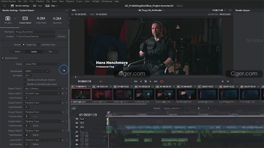Click the render presets horizontal scrollbar
264x148 pixels.
(10, 28)
